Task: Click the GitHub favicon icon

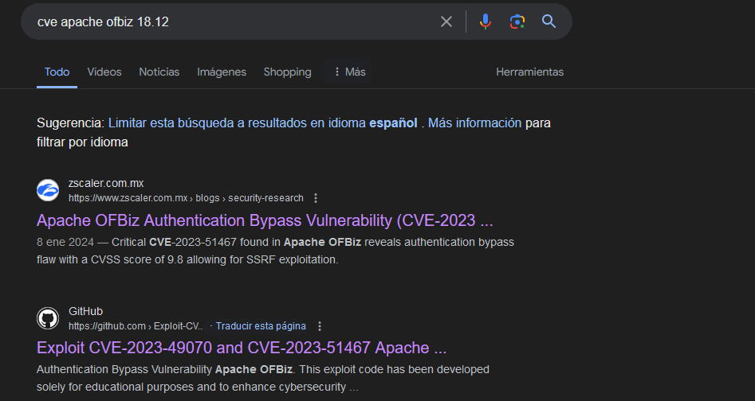Action: [48, 318]
